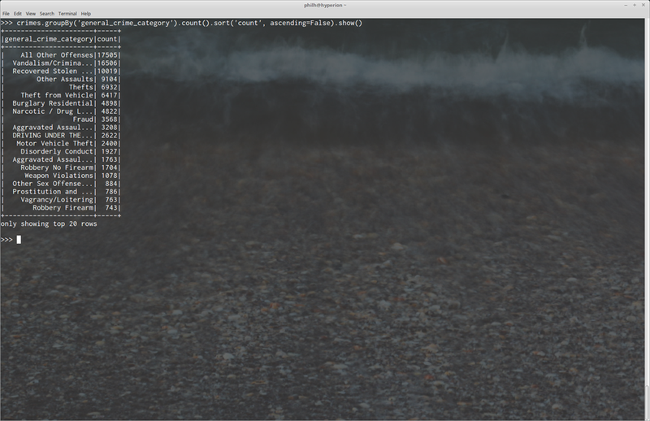Click the count value 1763

(110, 159)
